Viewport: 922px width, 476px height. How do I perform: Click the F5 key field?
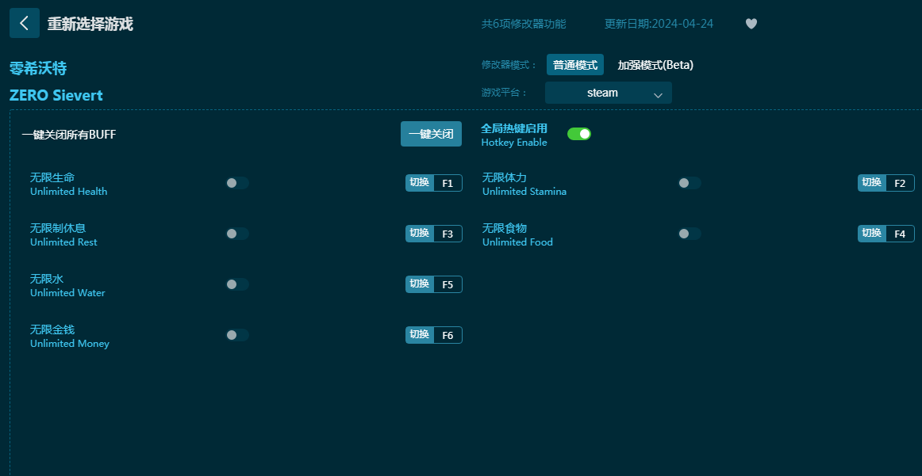448,284
